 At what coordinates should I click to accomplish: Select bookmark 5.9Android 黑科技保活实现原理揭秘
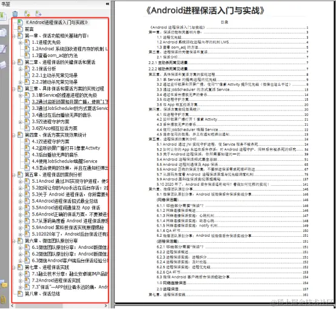pos(68,227)
